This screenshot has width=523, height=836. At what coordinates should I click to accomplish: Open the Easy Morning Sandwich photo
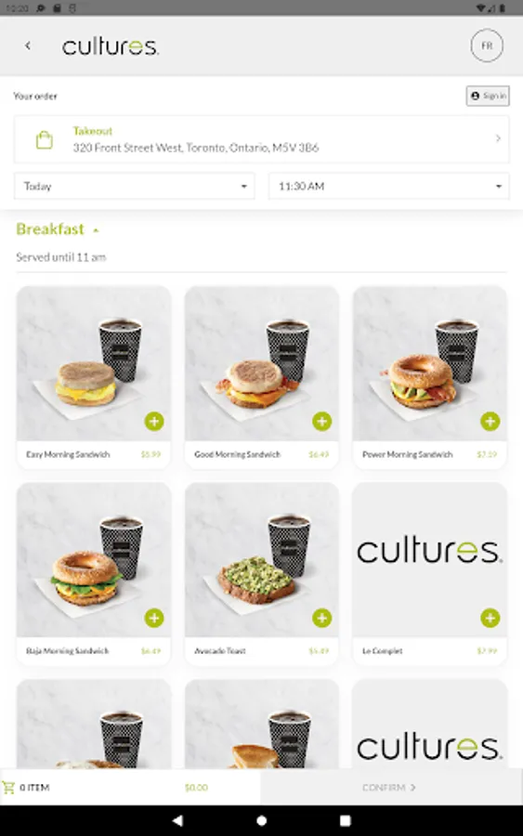point(94,363)
